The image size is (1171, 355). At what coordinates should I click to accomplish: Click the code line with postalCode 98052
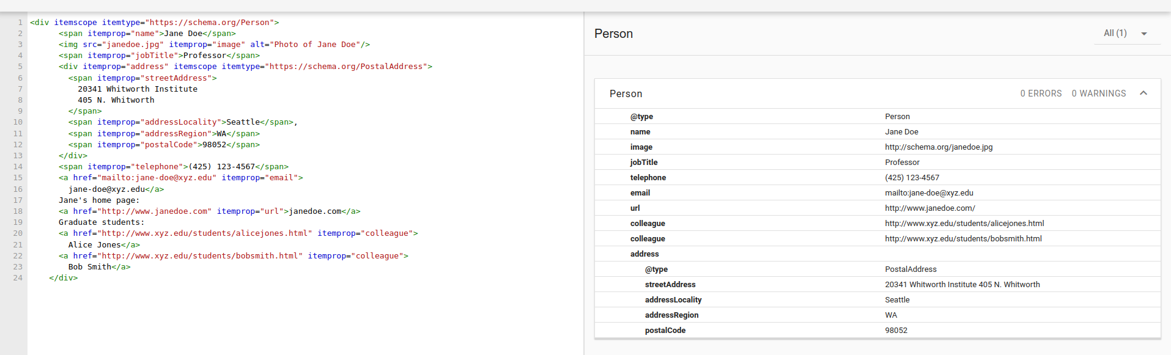164,145
